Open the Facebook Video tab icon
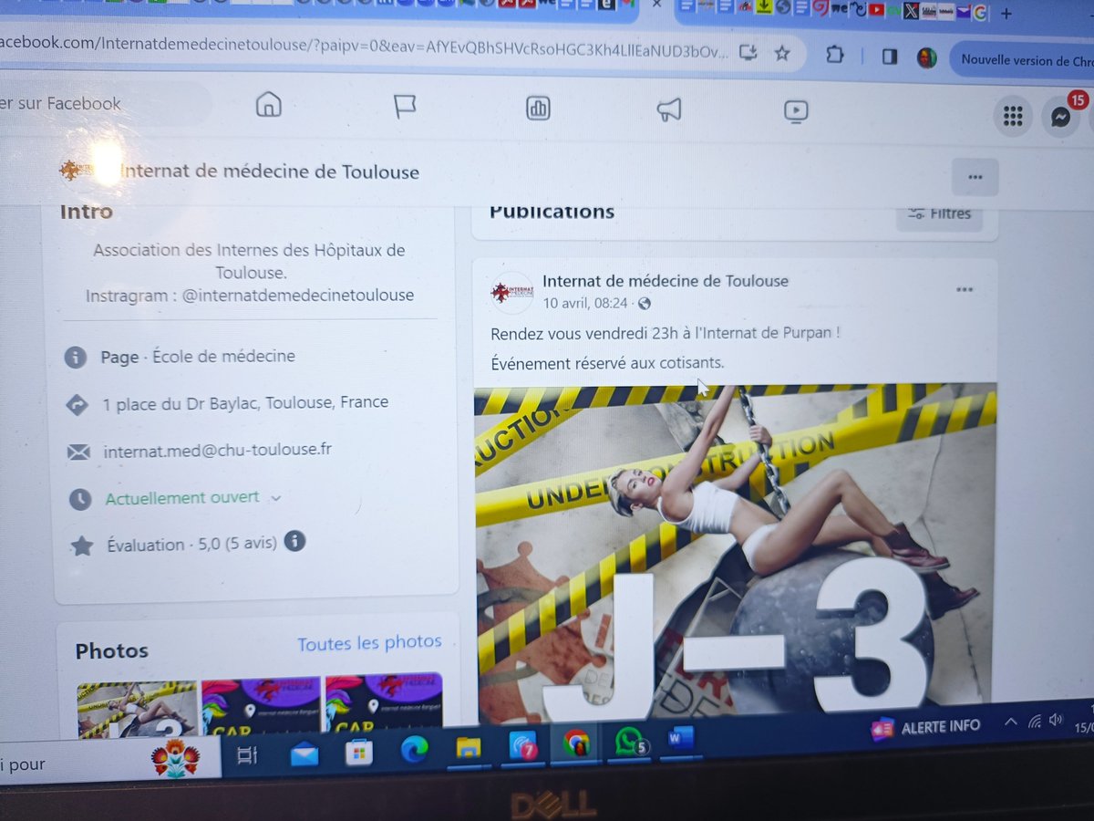This screenshot has height=821, width=1094. 796,110
